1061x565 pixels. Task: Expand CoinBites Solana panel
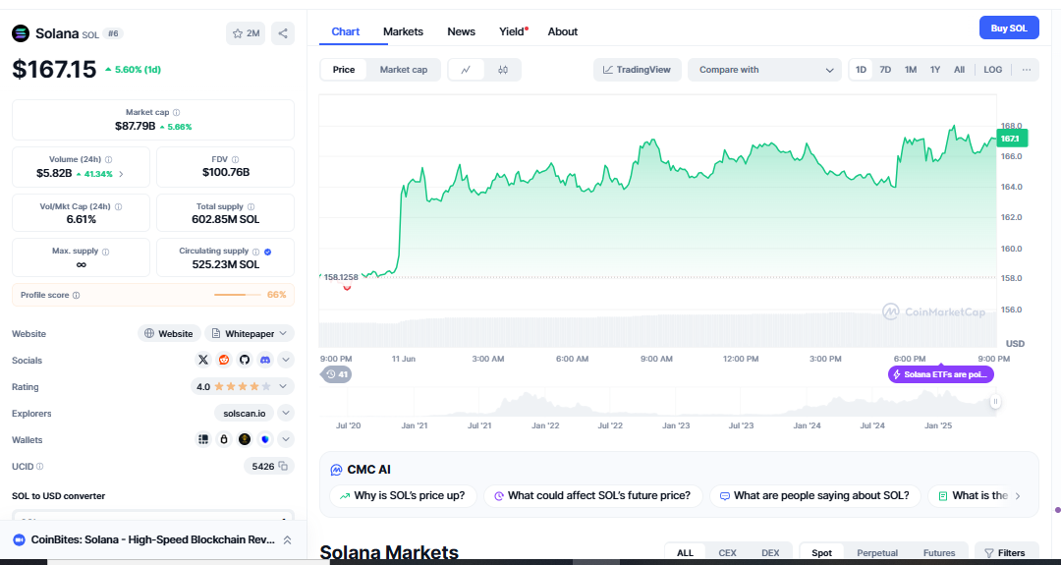point(287,540)
